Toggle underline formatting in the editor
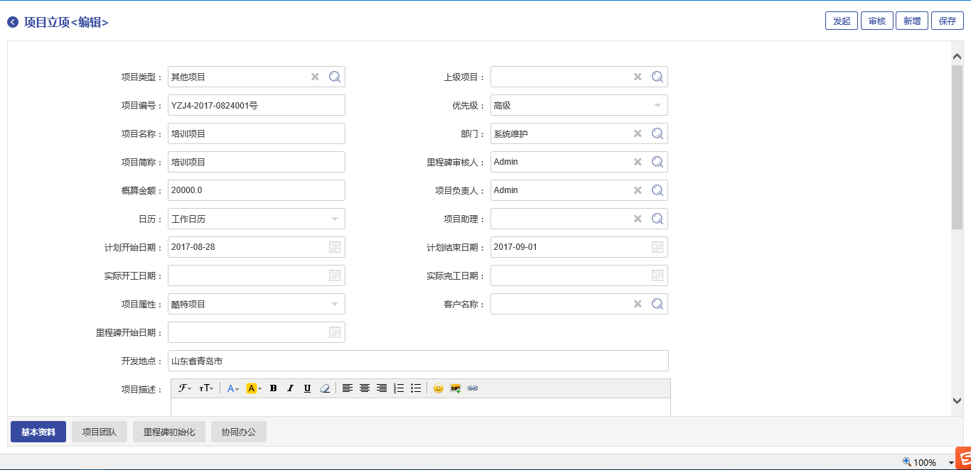Image resolution: width=971 pixels, height=470 pixels. (x=307, y=388)
